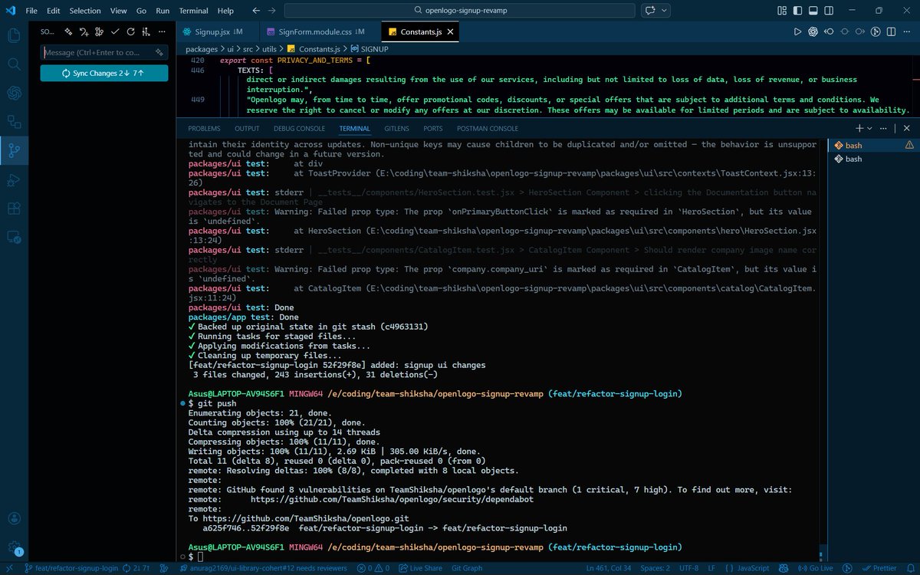Close the terminal panel
The width and height of the screenshot is (920, 575).
point(906,129)
